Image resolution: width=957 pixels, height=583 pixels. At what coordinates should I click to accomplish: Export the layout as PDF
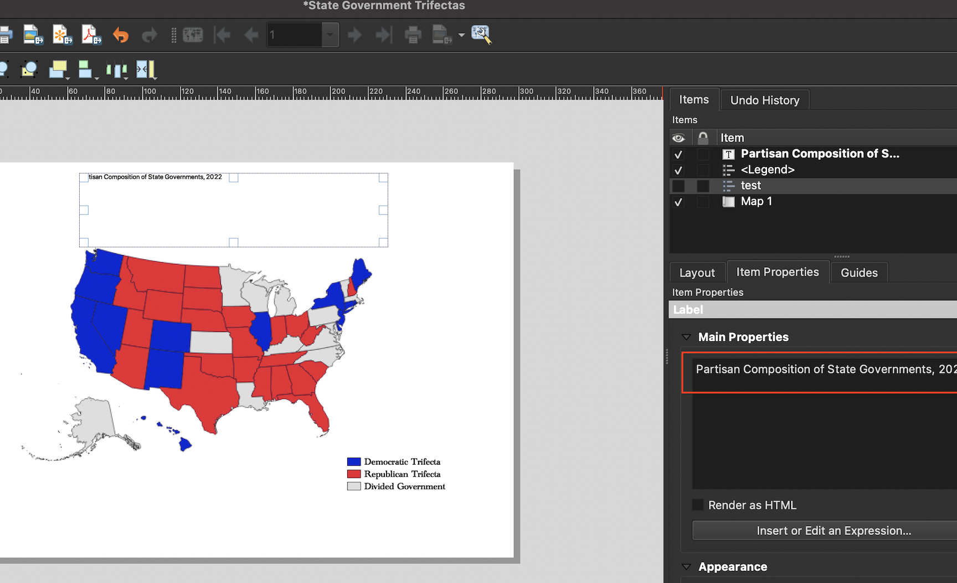pos(91,34)
